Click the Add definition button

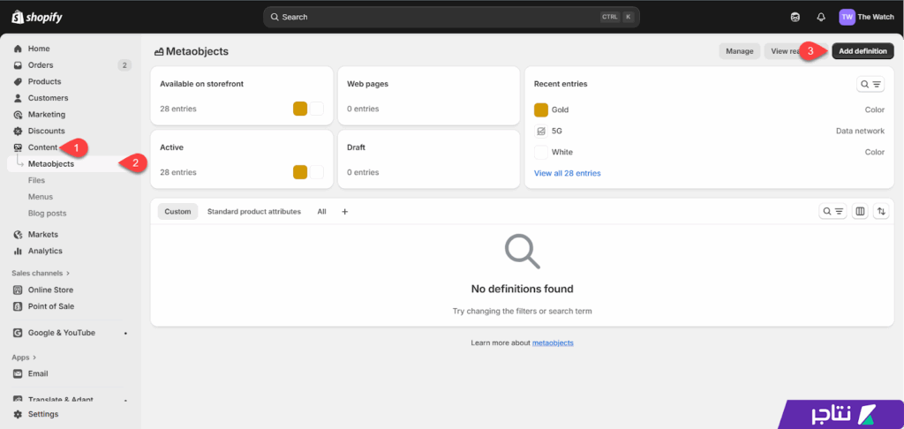pos(863,51)
